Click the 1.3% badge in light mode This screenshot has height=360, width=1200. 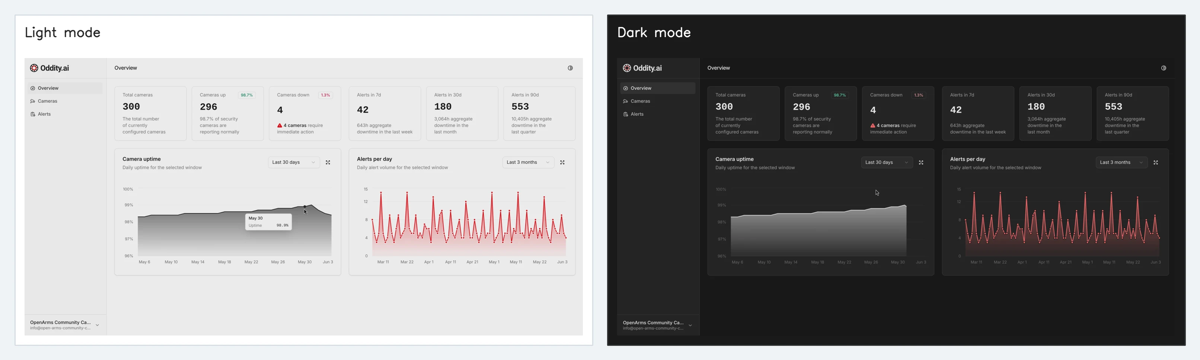click(326, 95)
